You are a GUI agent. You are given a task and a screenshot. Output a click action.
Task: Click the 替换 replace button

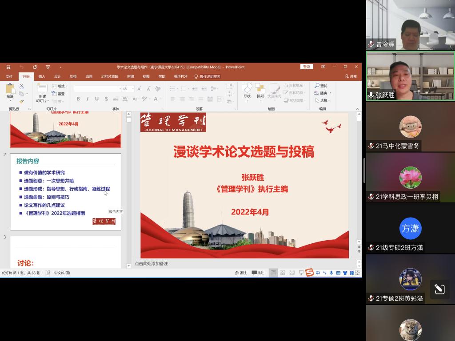[x=323, y=93]
